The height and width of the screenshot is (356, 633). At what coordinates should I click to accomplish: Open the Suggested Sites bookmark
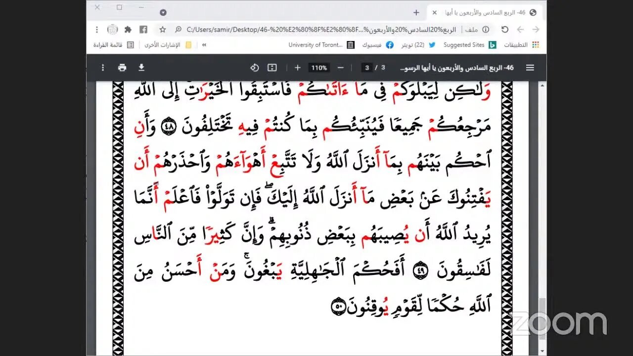[470, 45]
